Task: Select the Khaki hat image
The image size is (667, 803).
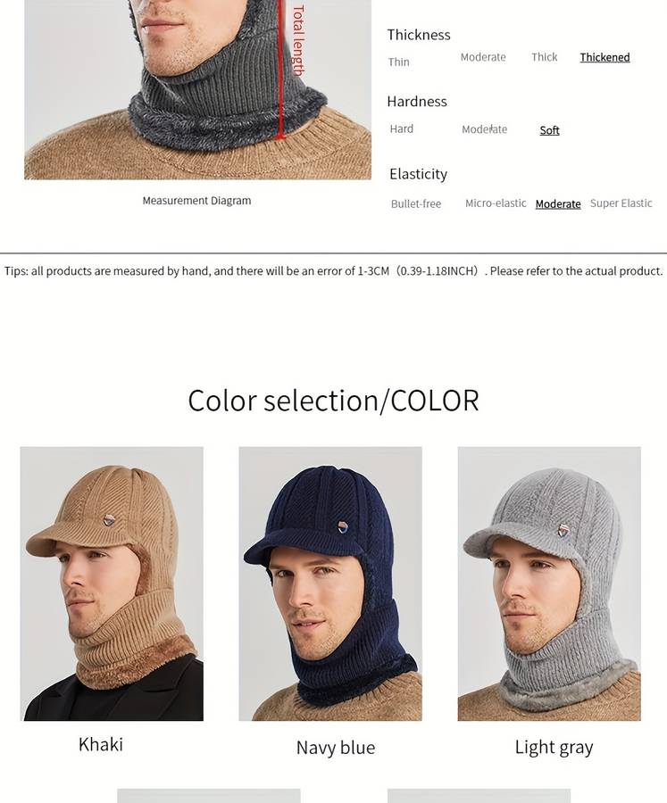Action: 112,584
